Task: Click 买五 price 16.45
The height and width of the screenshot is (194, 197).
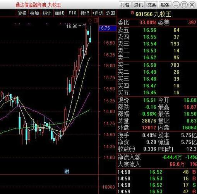Action: 150,92
